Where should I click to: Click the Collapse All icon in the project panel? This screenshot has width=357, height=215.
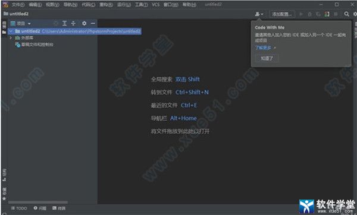point(73,23)
